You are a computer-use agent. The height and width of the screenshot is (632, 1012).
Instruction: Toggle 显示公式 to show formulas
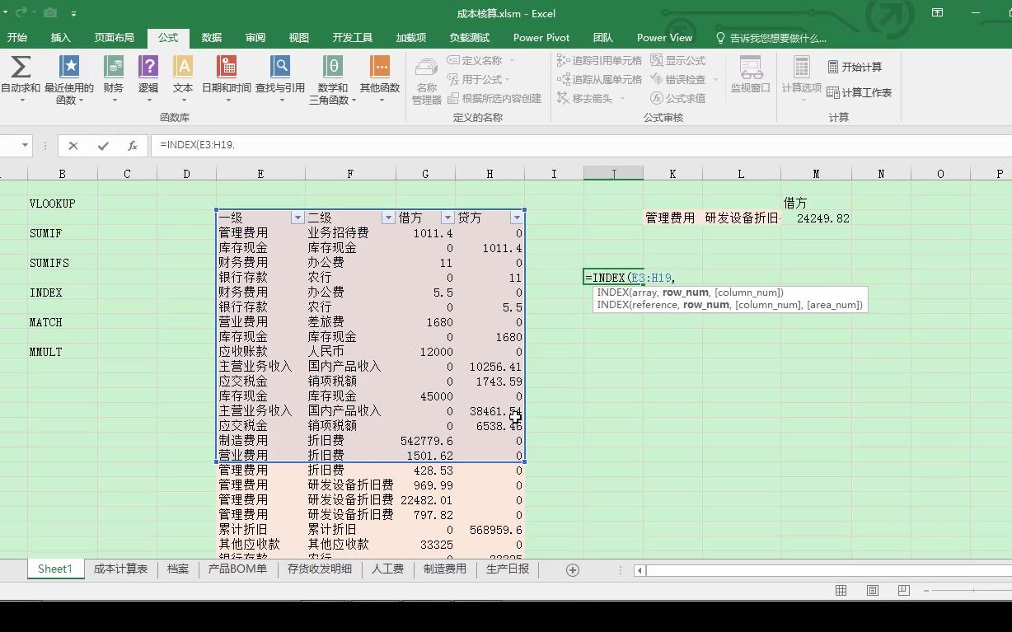[677, 59]
